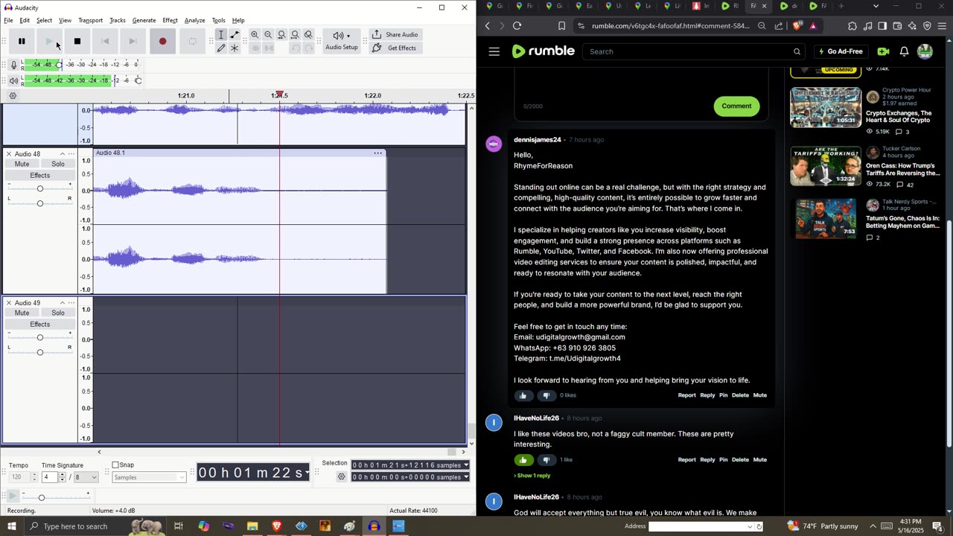953x536 pixels.
Task: Open Audio 49 track options menu
Action: coord(72,303)
